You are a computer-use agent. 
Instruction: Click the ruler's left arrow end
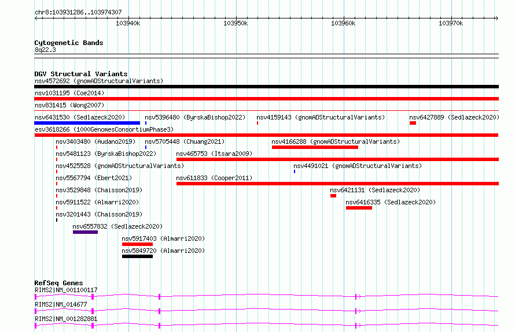(x=36, y=18)
